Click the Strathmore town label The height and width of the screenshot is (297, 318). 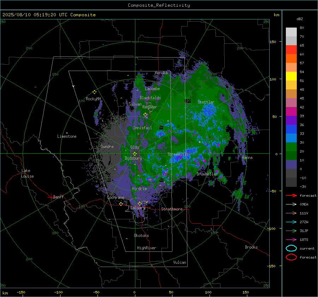(172, 209)
